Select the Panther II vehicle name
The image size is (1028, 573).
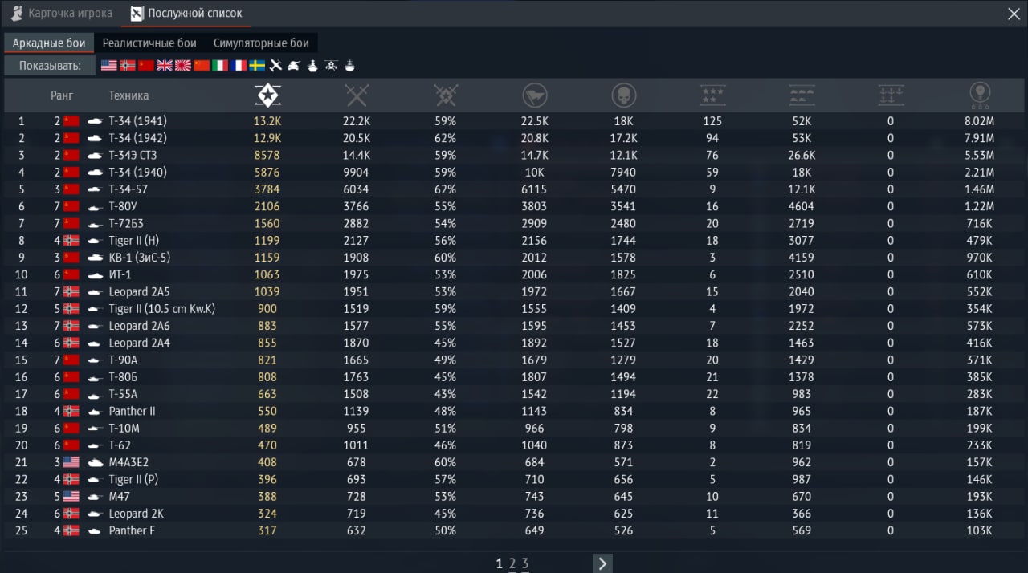coord(132,411)
